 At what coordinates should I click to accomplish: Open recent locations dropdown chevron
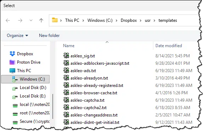pos(31,20)
